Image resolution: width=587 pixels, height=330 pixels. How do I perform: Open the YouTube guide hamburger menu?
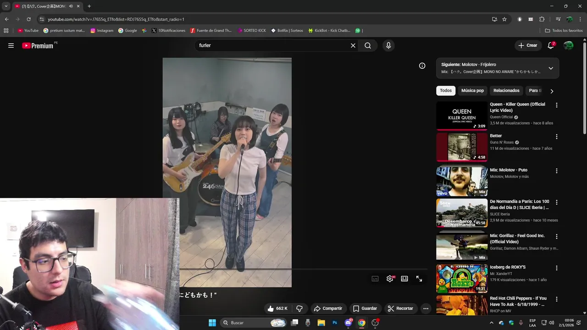click(11, 45)
